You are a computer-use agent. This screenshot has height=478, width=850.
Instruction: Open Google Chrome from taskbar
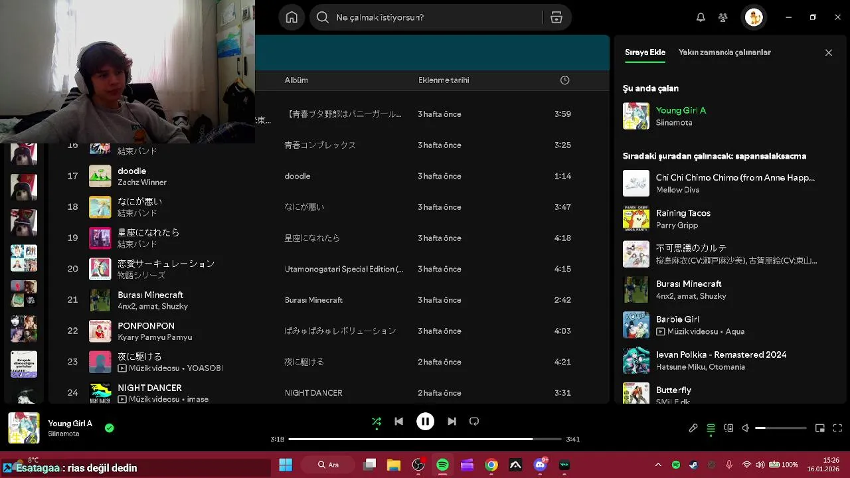point(491,465)
